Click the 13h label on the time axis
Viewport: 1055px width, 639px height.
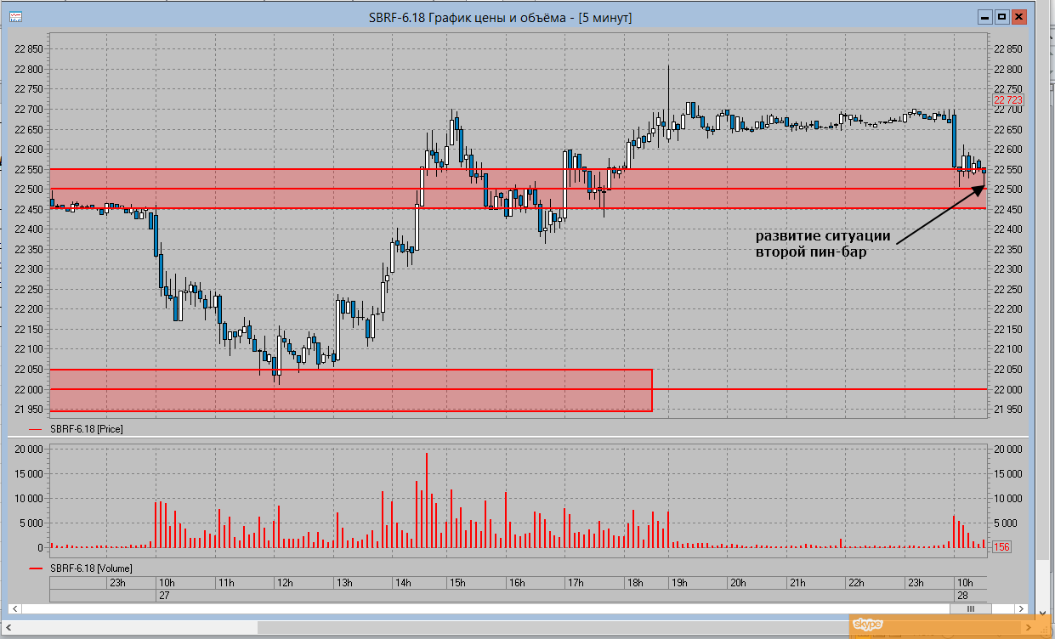tap(344, 582)
